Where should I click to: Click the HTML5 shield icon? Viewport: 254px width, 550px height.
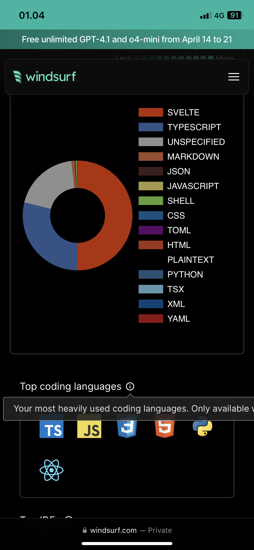(x=165, y=428)
